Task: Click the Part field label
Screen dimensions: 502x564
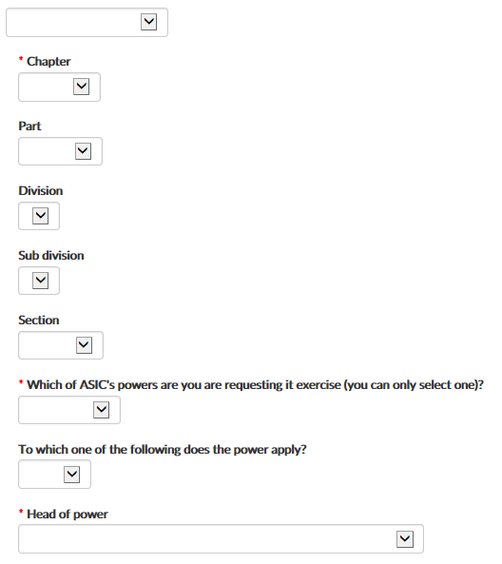Action: (29, 126)
